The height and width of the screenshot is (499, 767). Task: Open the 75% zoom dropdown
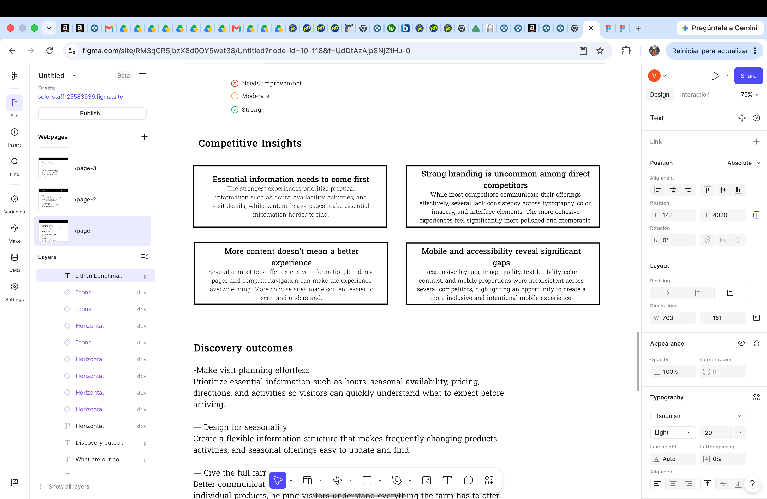[x=749, y=94]
